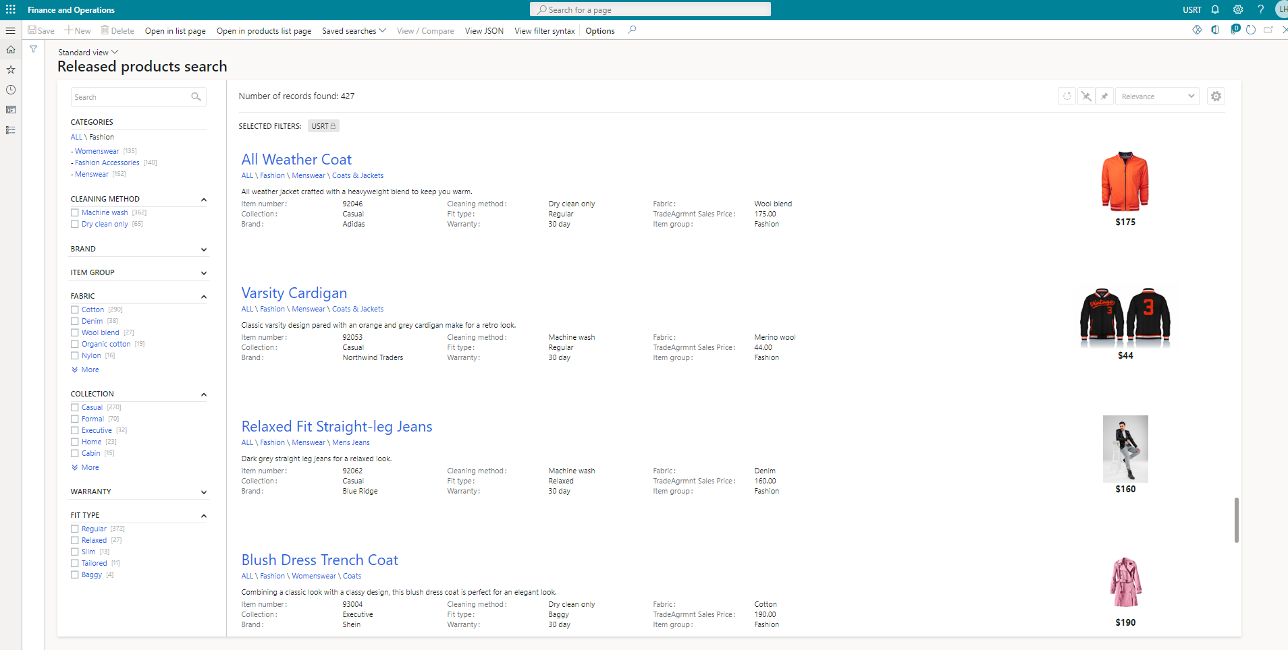Click the notifications bell icon
Image resolution: width=1288 pixels, height=650 pixels.
coord(1215,9)
